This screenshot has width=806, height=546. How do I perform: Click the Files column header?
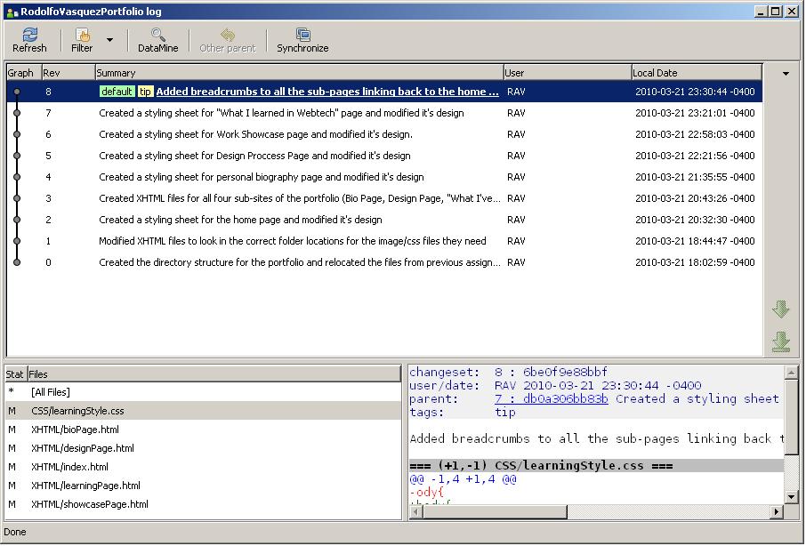tap(214, 374)
